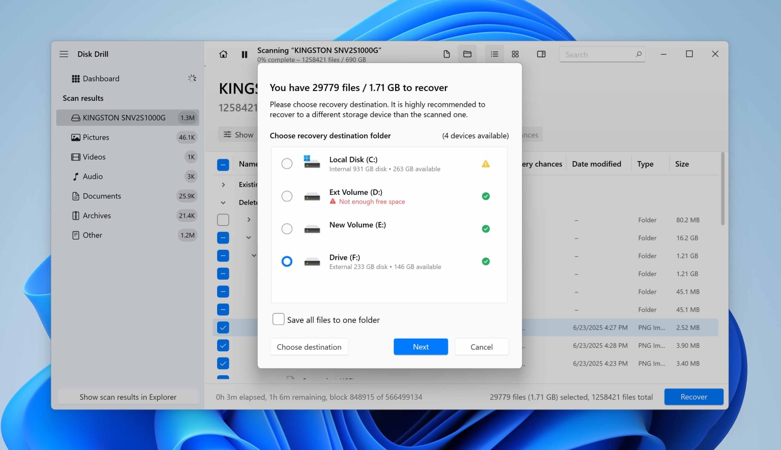This screenshot has width=781, height=450.
Task: Click the Home icon in the toolbar
Action: (223, 54)
